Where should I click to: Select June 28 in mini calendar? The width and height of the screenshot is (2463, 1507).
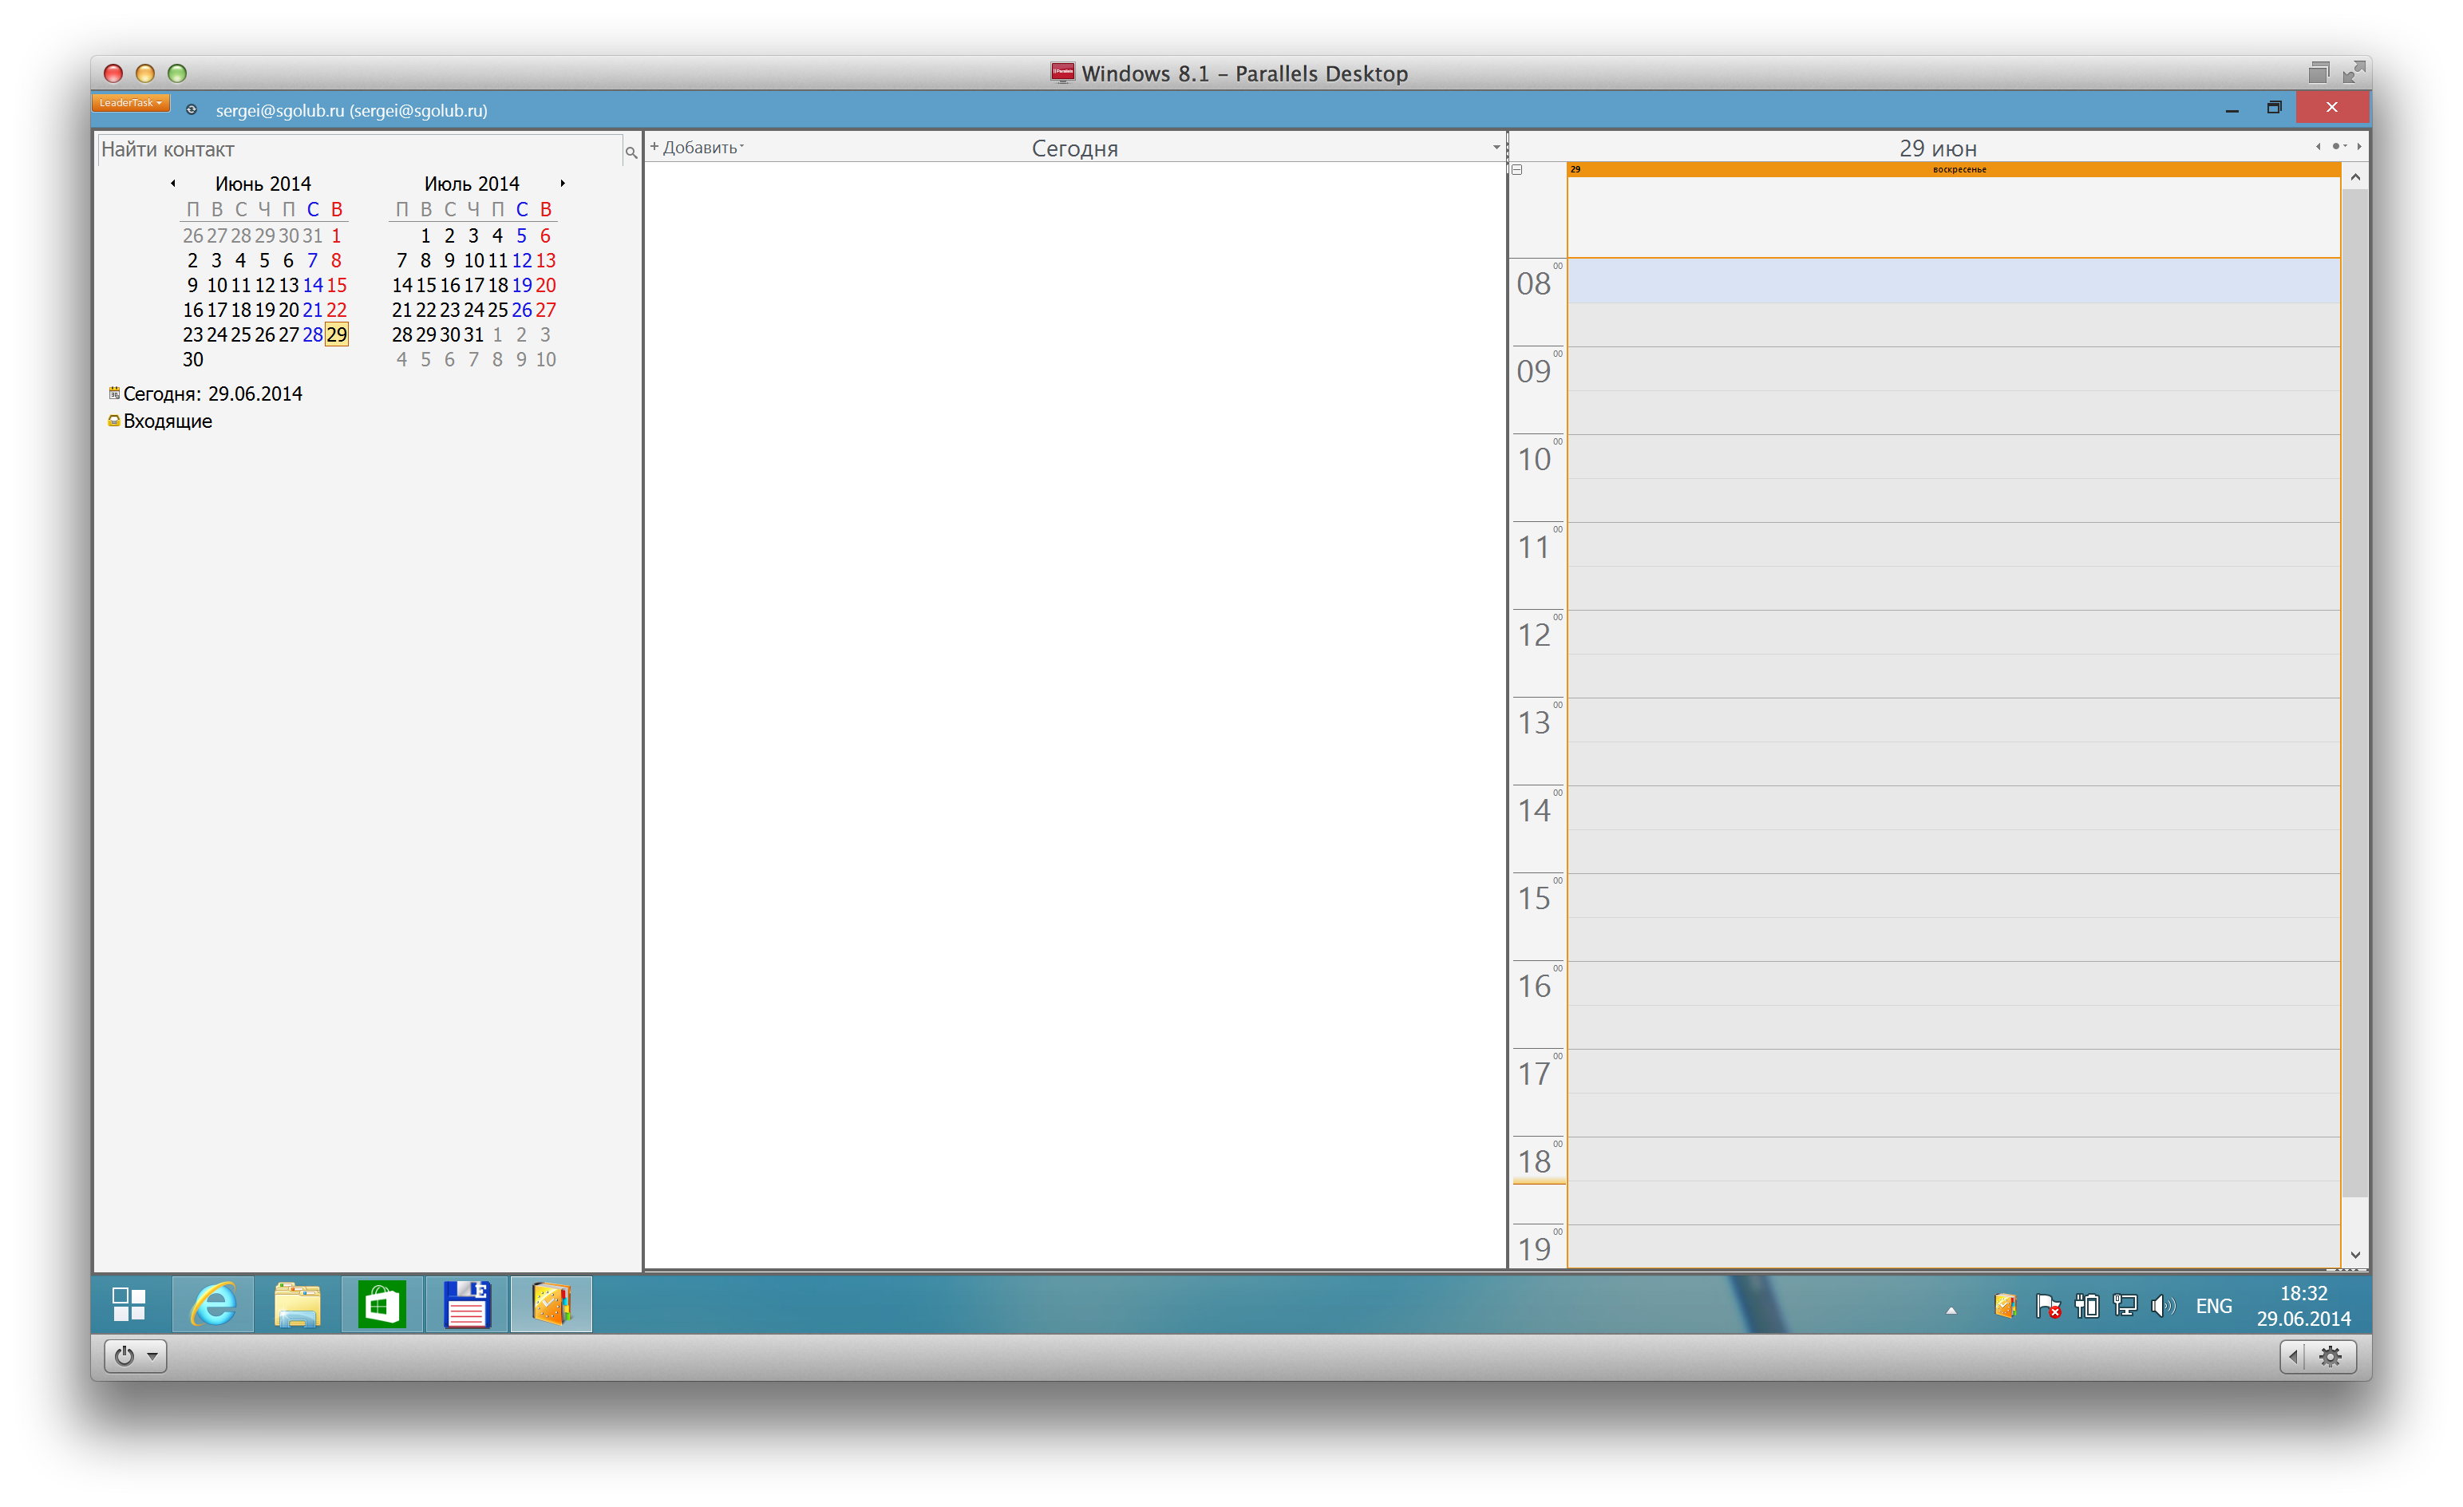tap(312, 334)
